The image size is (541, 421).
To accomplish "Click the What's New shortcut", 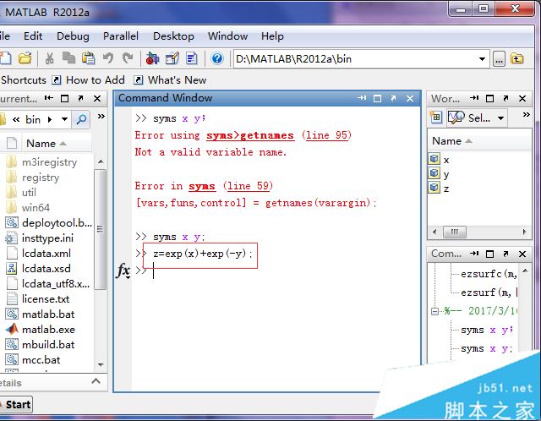I will coord(170,80).
